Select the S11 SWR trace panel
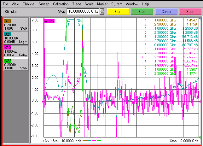This screenshot has width=203, height=146. (16, 25)
